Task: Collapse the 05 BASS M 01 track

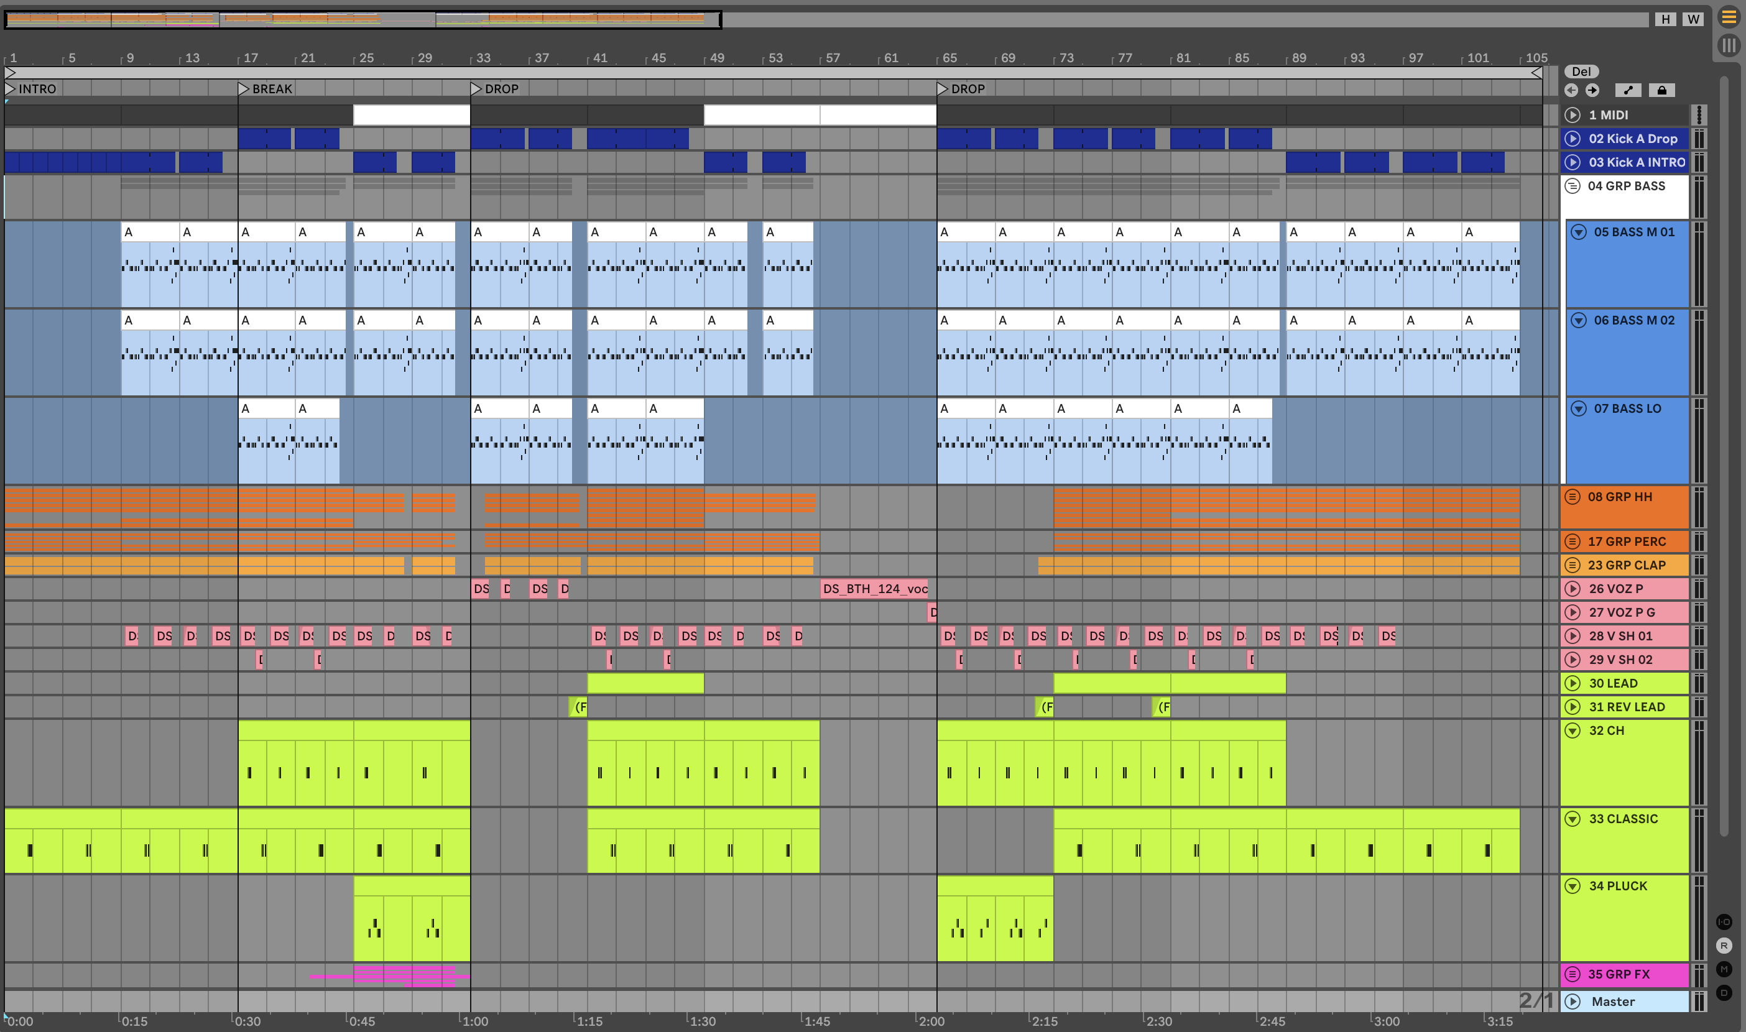Action: point(1578,233)
